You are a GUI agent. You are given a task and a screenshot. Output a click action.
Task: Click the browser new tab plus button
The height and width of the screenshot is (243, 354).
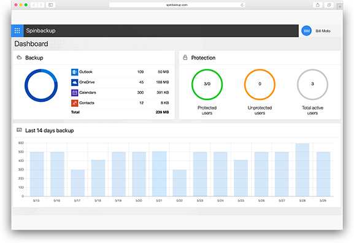(x=339, y=7)
